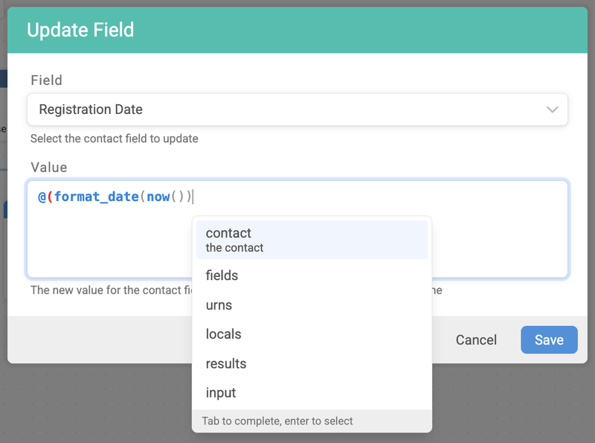The width and height of the screenshot is (595, 443).
Task: Click the 'Update Field' dialog title bar
Action: 297,30
